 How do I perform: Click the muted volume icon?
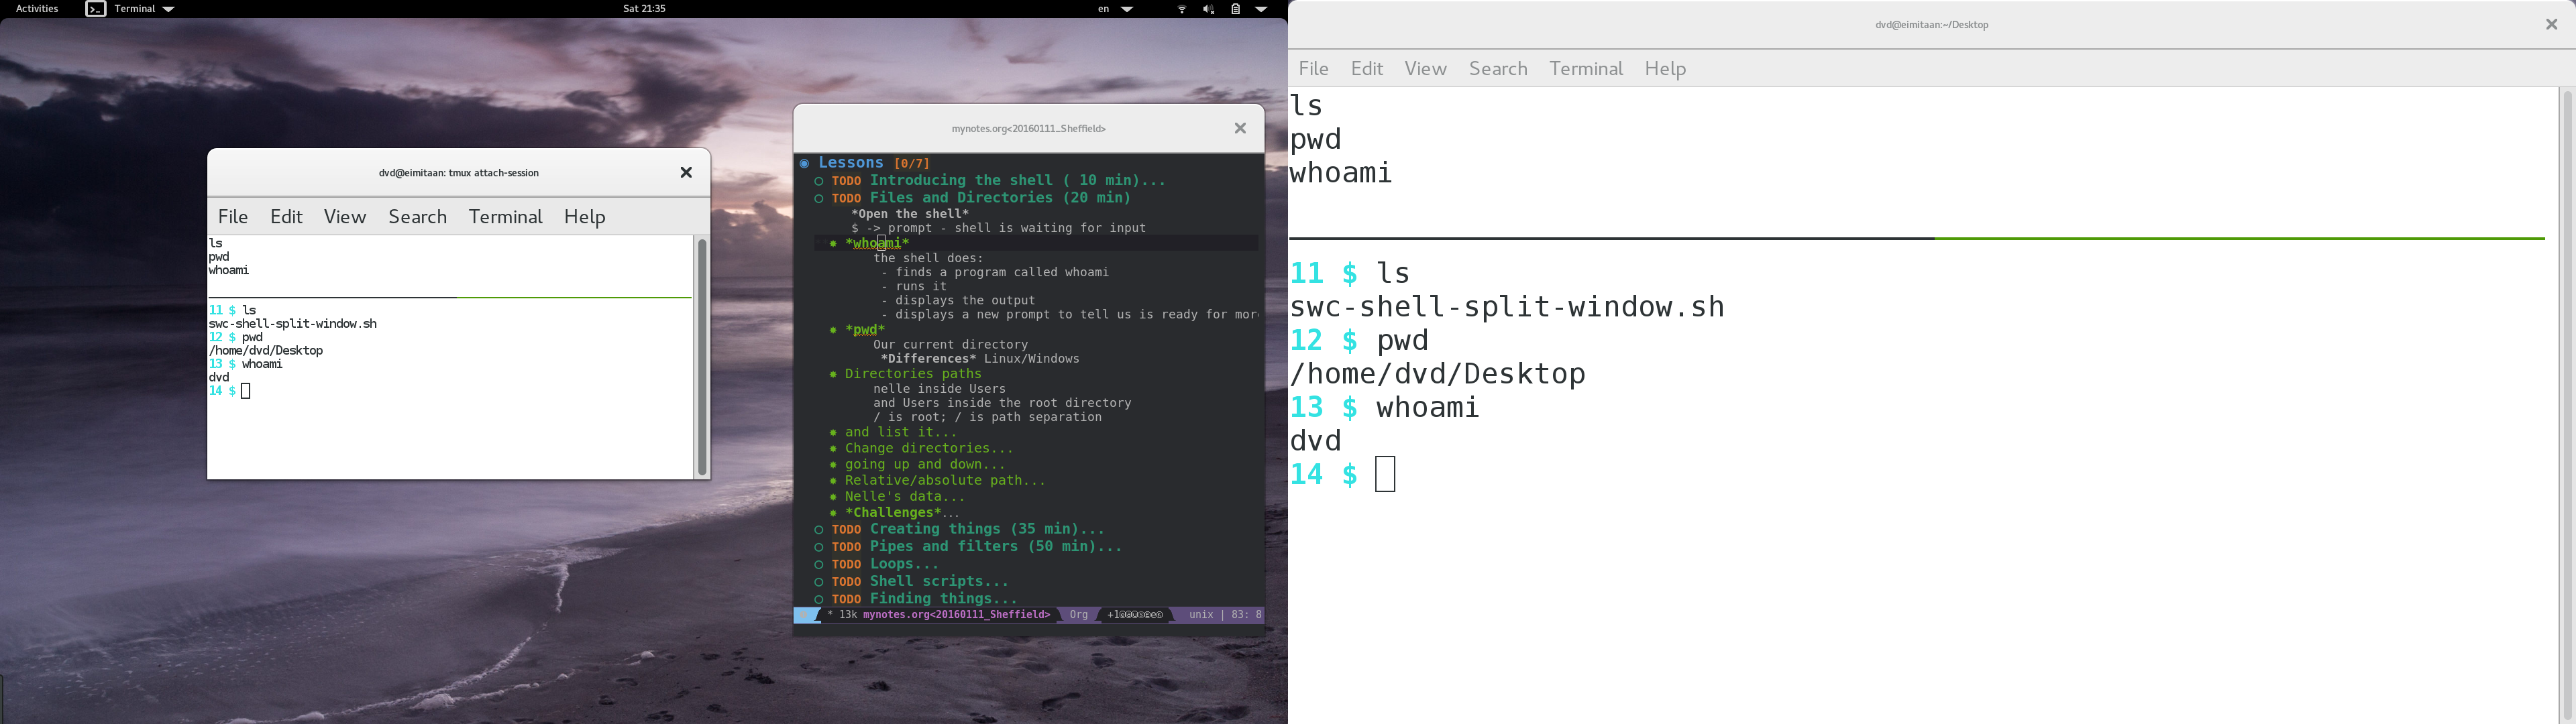[1208, 9]
